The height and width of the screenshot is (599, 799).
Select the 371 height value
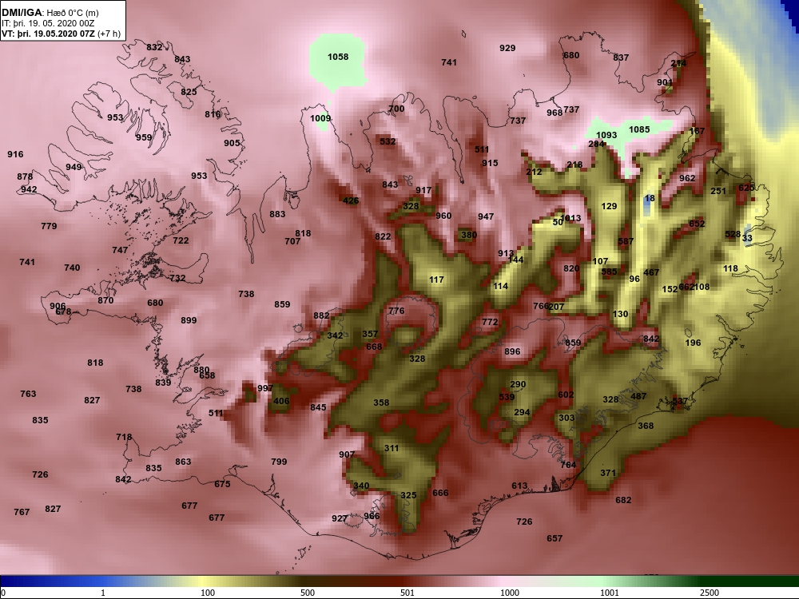point(608,473)
